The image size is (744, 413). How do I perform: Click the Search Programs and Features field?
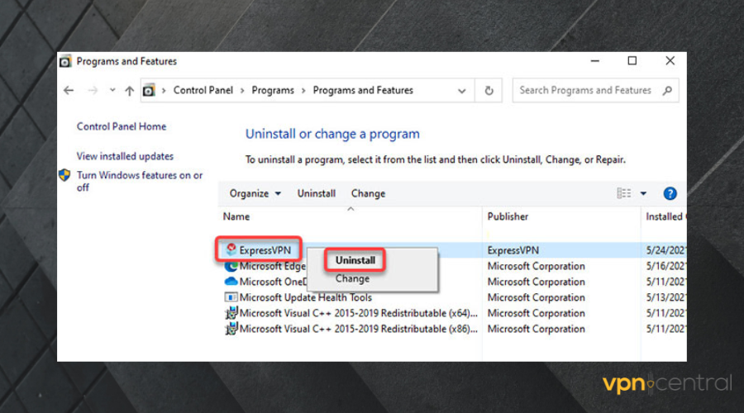(585, 91)
